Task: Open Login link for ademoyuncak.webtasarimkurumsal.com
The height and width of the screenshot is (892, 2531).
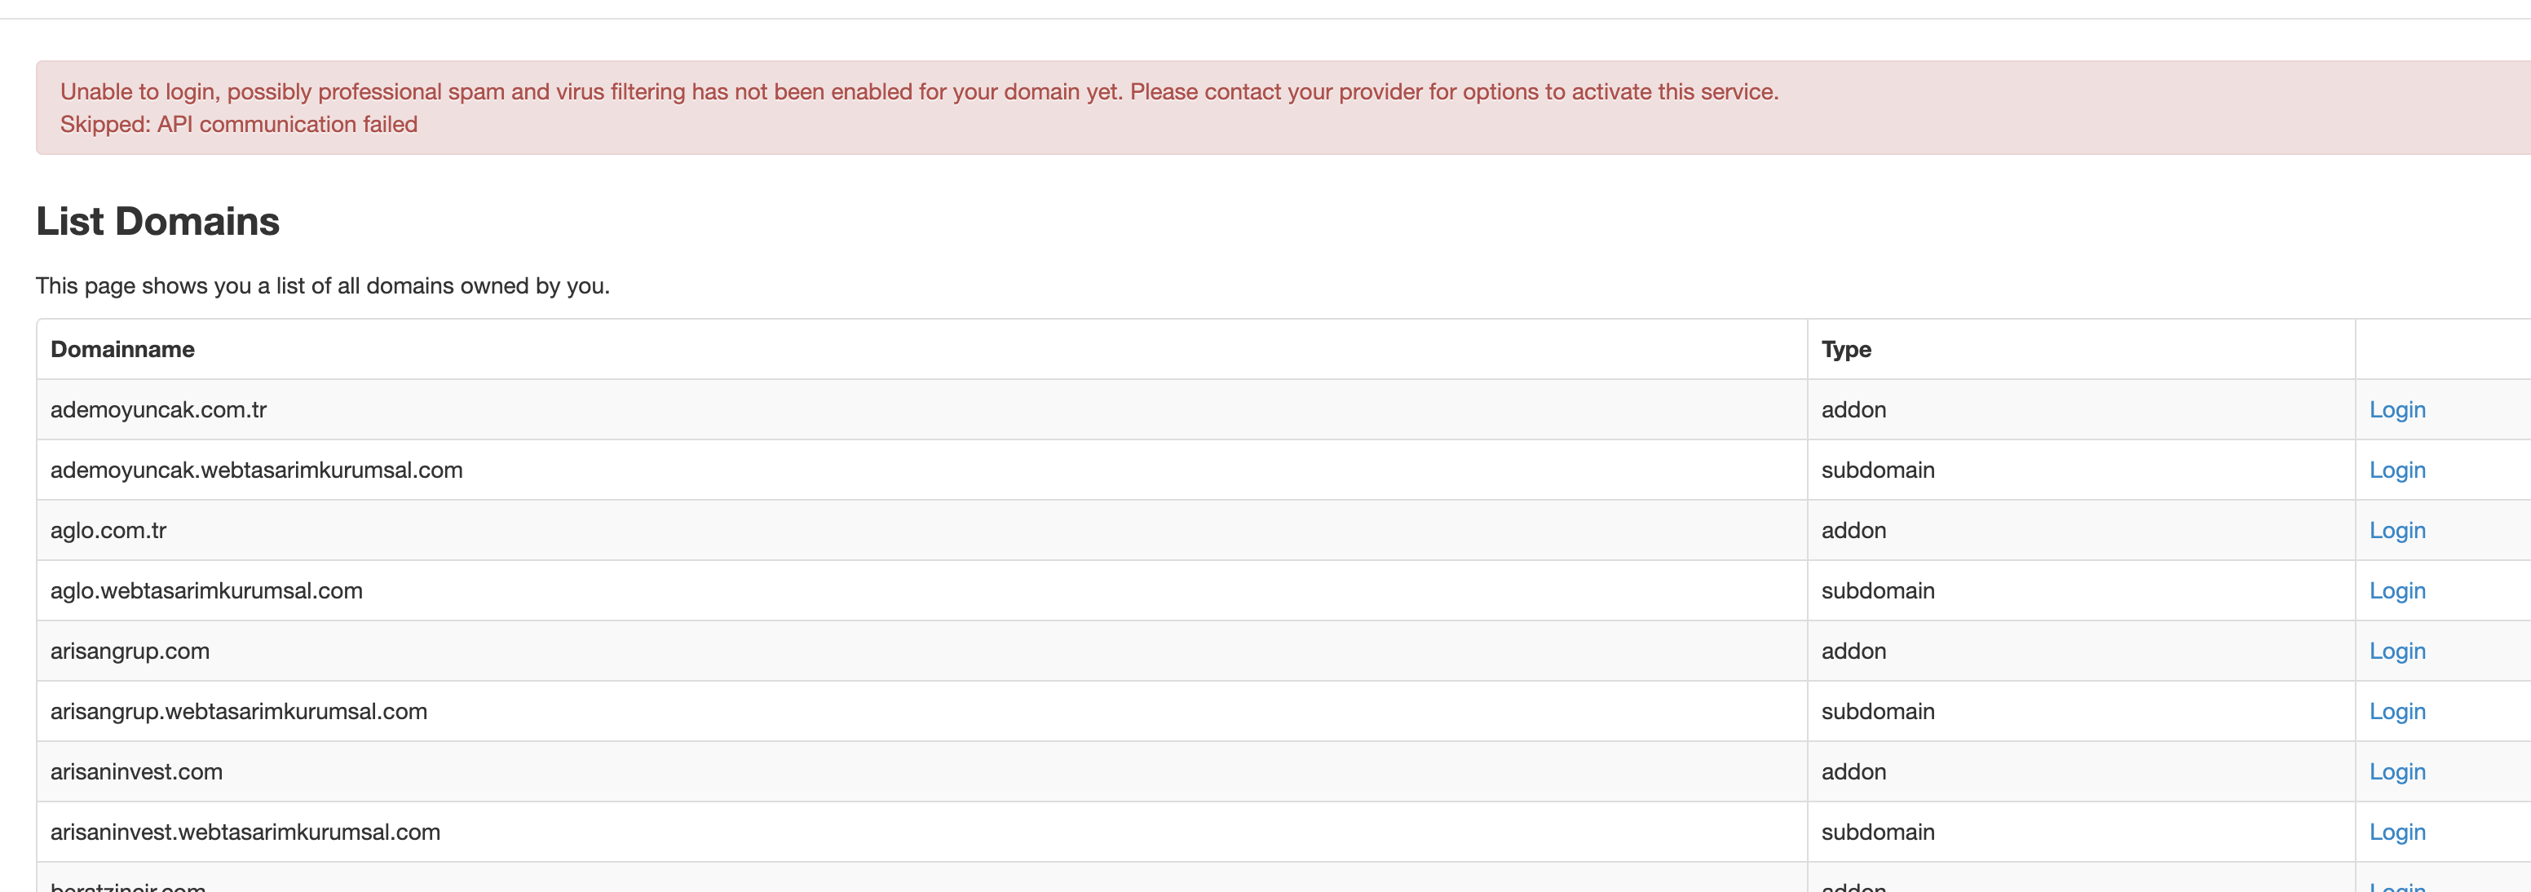Action: (2396, 470)
